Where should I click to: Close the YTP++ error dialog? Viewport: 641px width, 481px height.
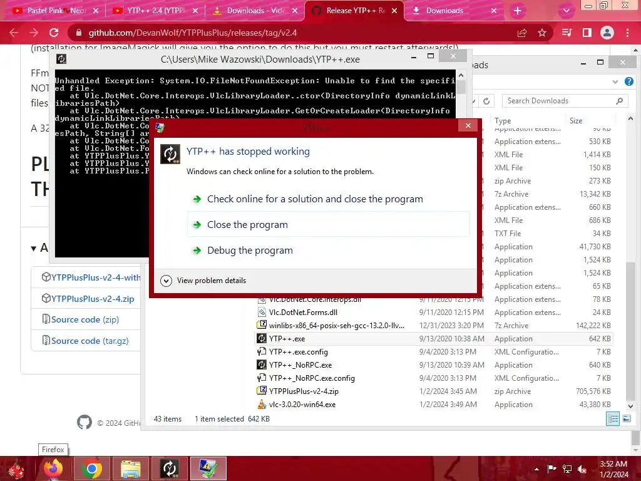click(468, 125)
